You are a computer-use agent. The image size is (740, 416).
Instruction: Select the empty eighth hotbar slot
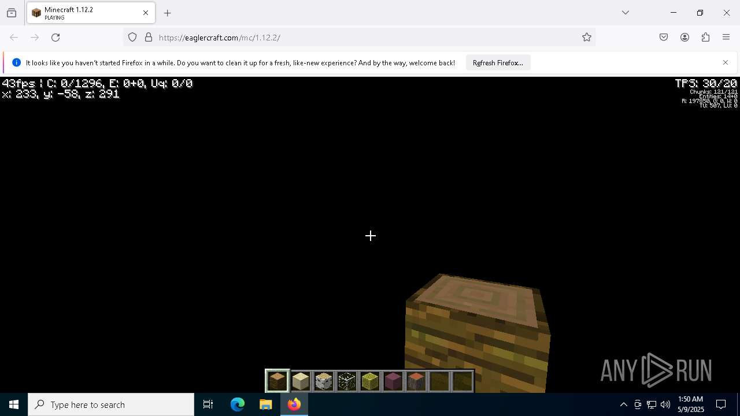439,381
